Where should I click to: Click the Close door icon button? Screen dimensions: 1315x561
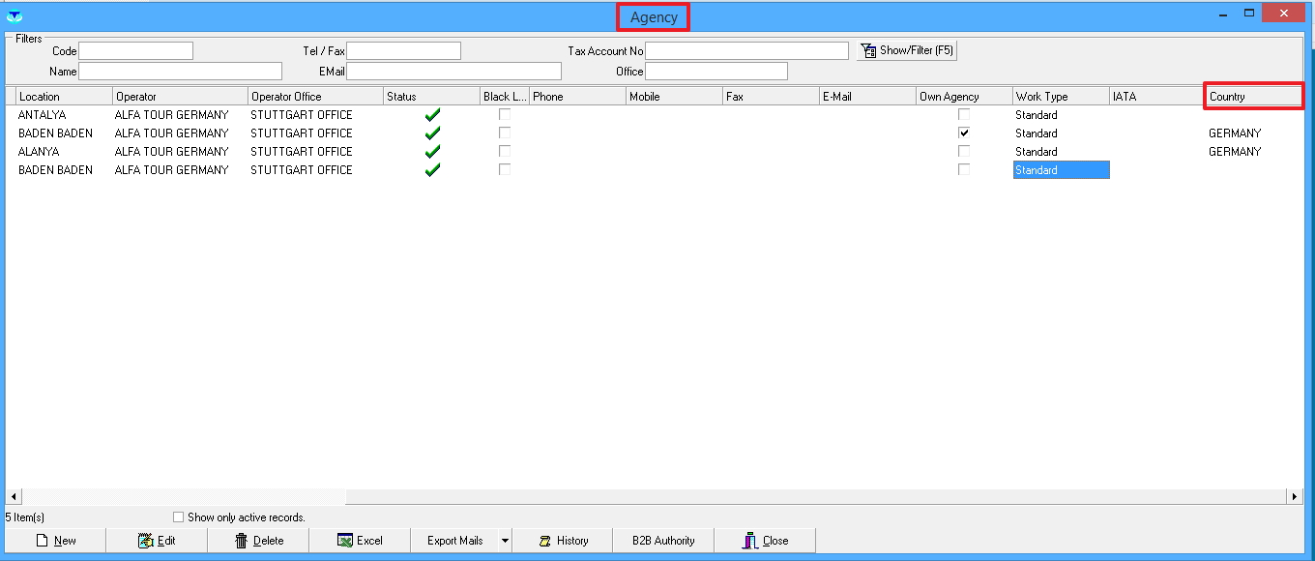click(764, 541)
